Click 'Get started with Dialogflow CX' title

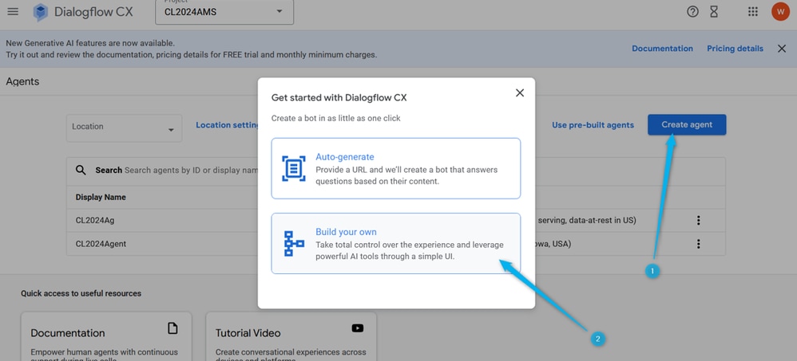[x=339, y=98]
